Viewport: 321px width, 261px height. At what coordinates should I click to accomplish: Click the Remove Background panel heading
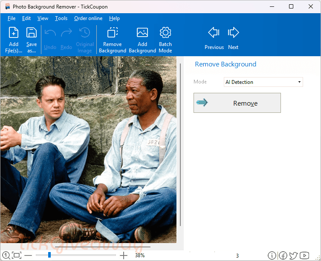226,64
